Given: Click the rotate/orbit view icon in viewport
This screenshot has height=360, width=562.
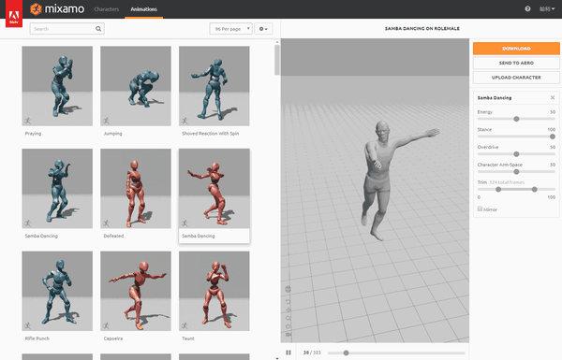Looking at the screenshot, I should pos(288,301).
